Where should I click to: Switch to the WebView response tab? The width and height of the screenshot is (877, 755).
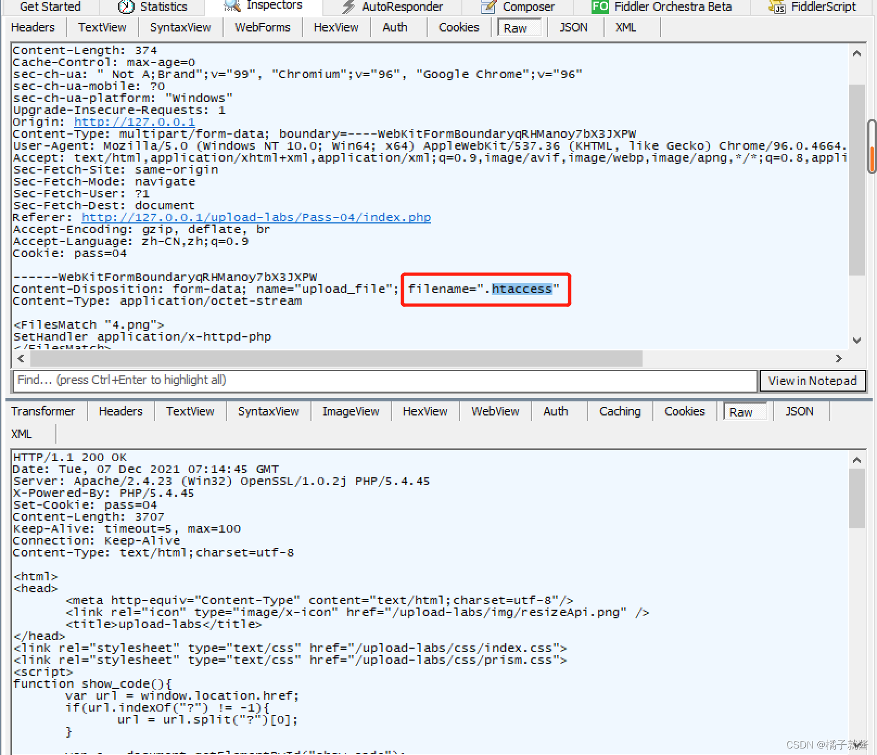tap(495, 411)
